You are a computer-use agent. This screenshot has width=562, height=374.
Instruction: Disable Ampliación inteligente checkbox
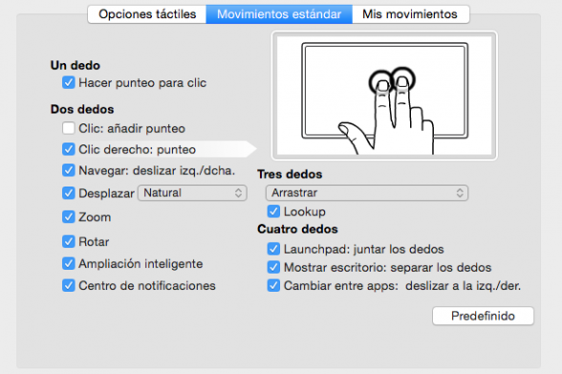69,264
